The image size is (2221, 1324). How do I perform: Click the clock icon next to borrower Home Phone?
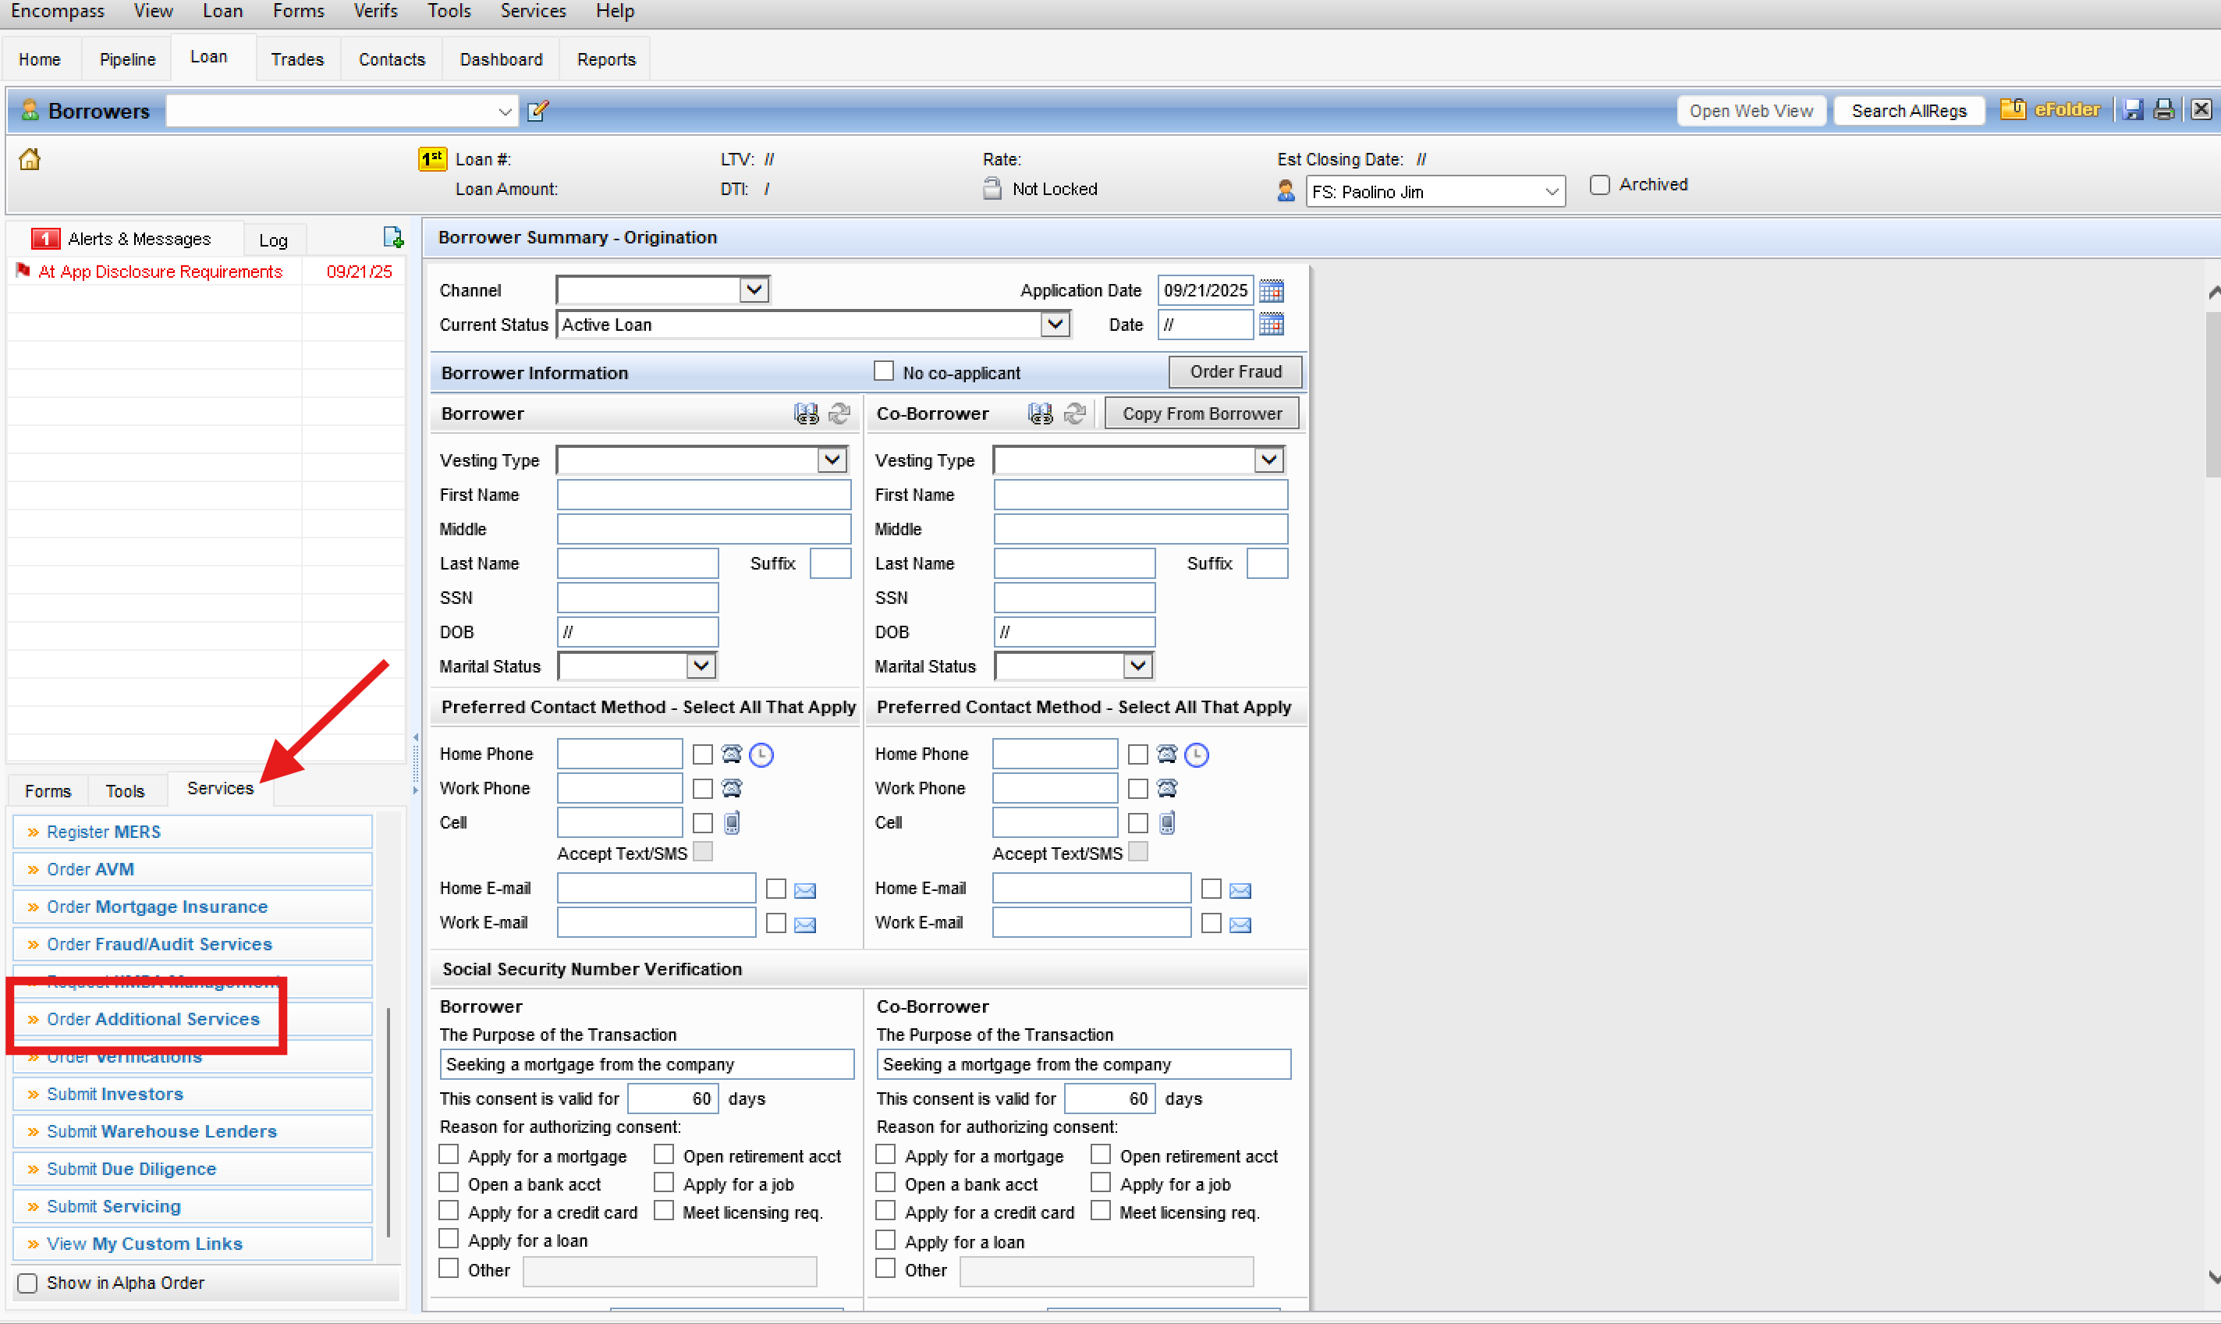(x=761, y=754)
